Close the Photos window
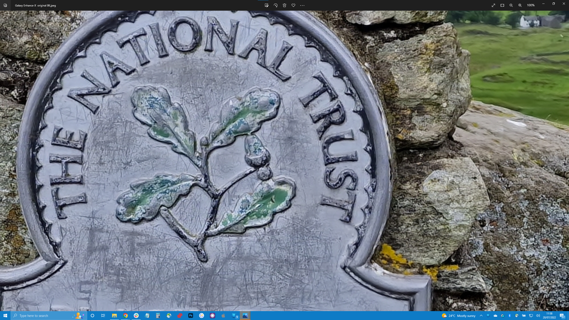The height and width of the screenshot is (320, 569). point(563,4)
